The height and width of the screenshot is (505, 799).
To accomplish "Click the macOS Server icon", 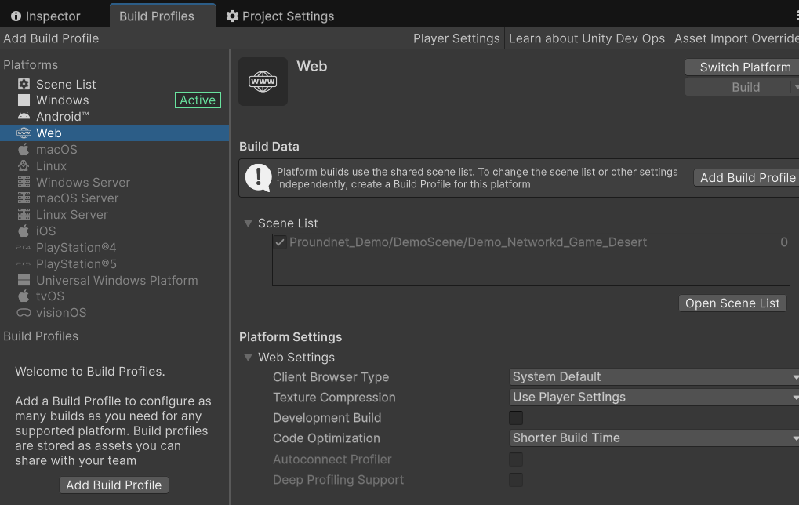I will pyautogui.click(x=24, y=198).
